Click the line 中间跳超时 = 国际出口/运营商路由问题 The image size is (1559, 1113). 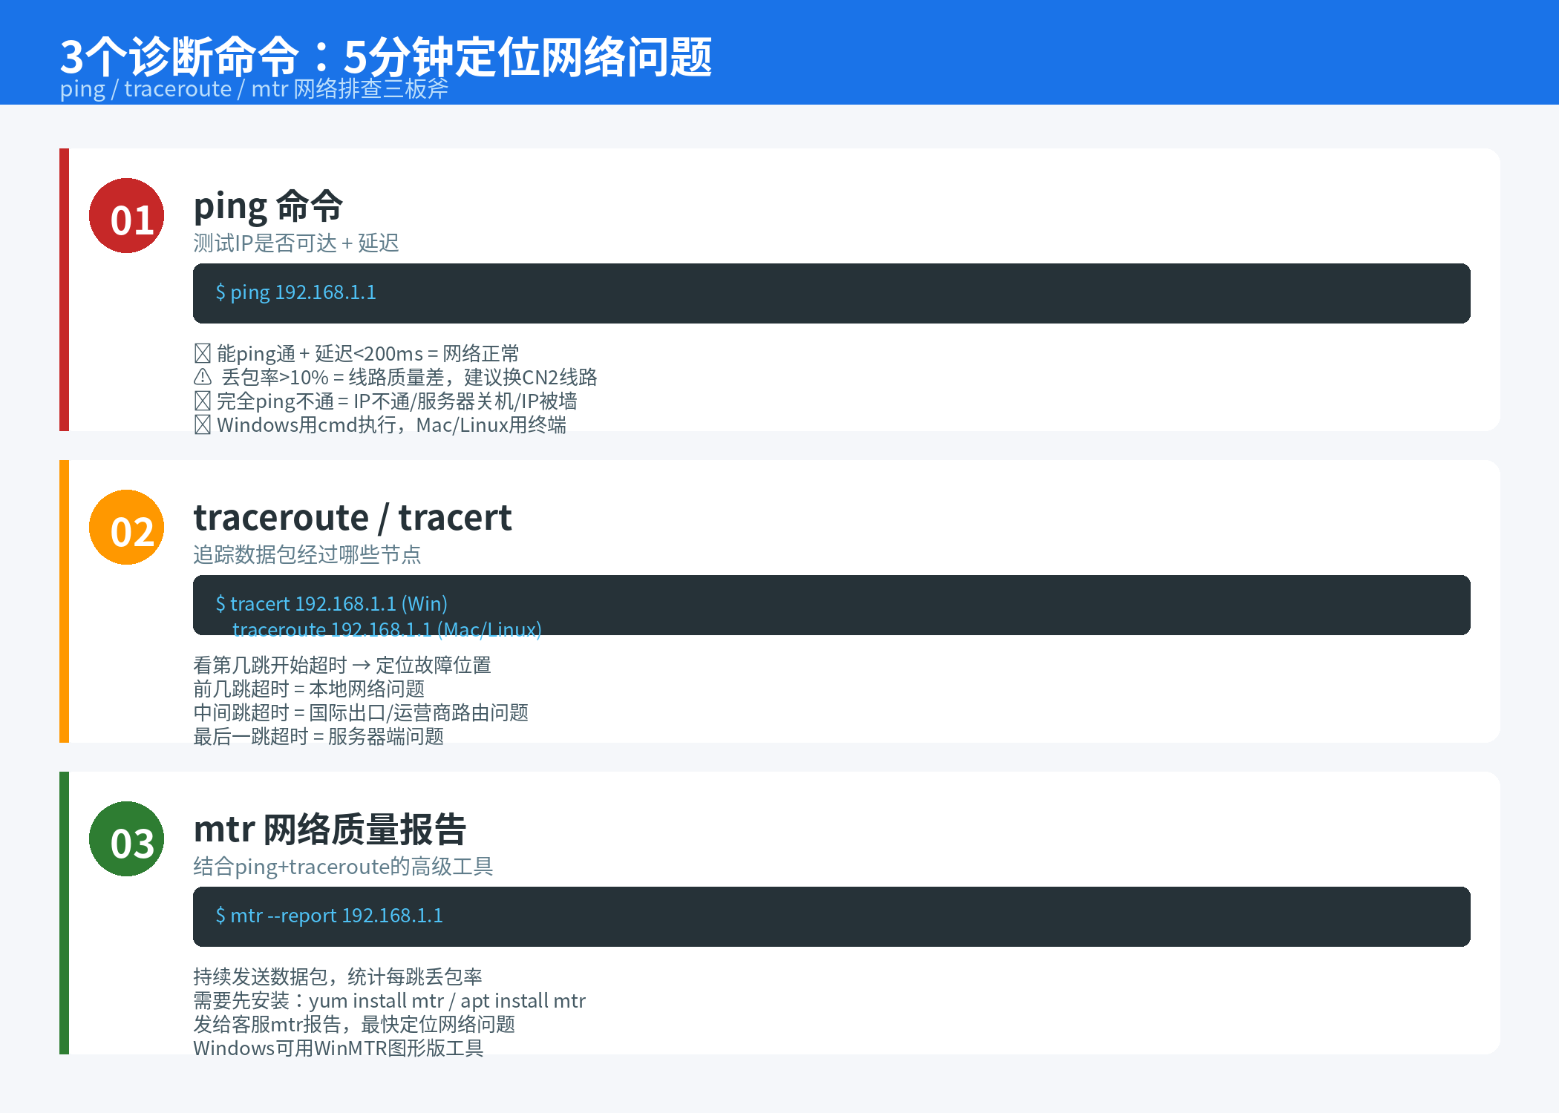pos(361,712)
